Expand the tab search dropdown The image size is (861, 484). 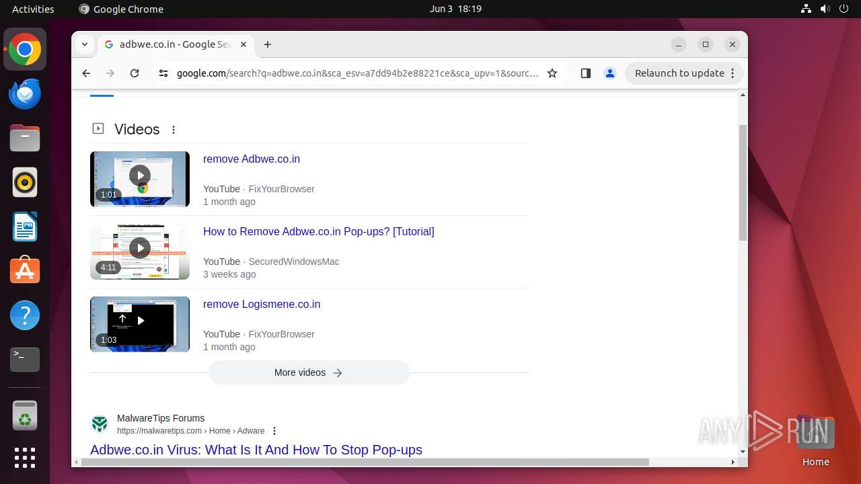pos(85,44)
